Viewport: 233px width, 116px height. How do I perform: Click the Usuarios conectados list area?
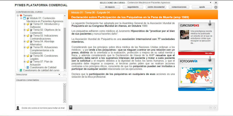coord(39,93)
